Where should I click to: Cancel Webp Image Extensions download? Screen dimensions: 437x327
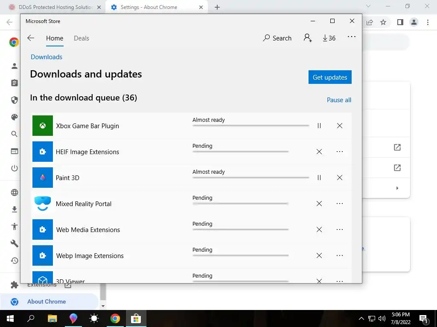[319, 255]
